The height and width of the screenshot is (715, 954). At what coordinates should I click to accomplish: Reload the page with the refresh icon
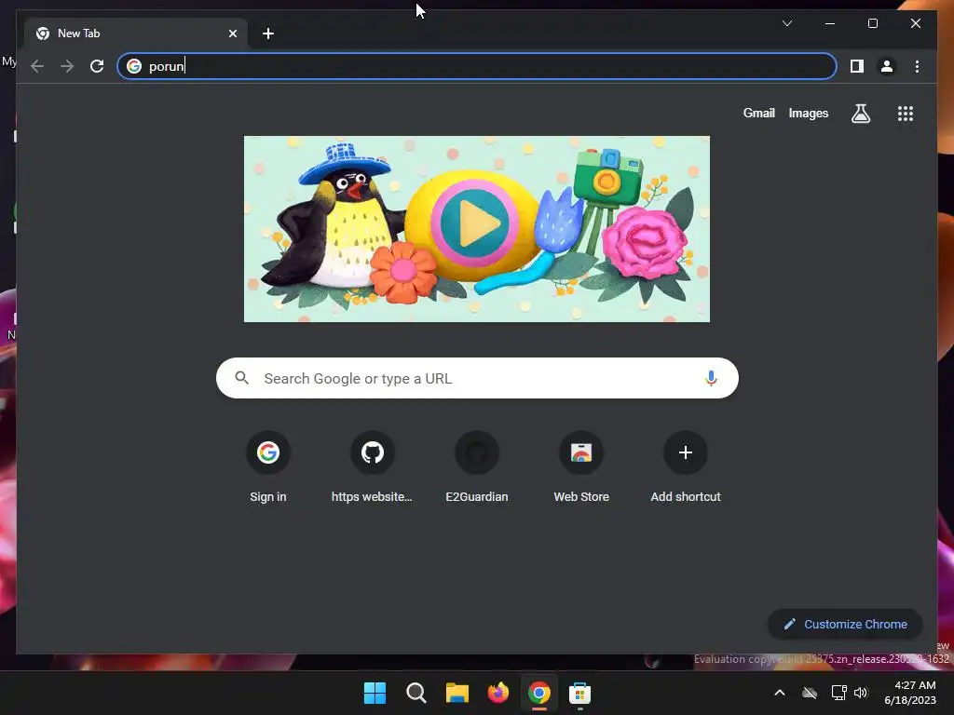pyautogui.click(x=97, y=66)
